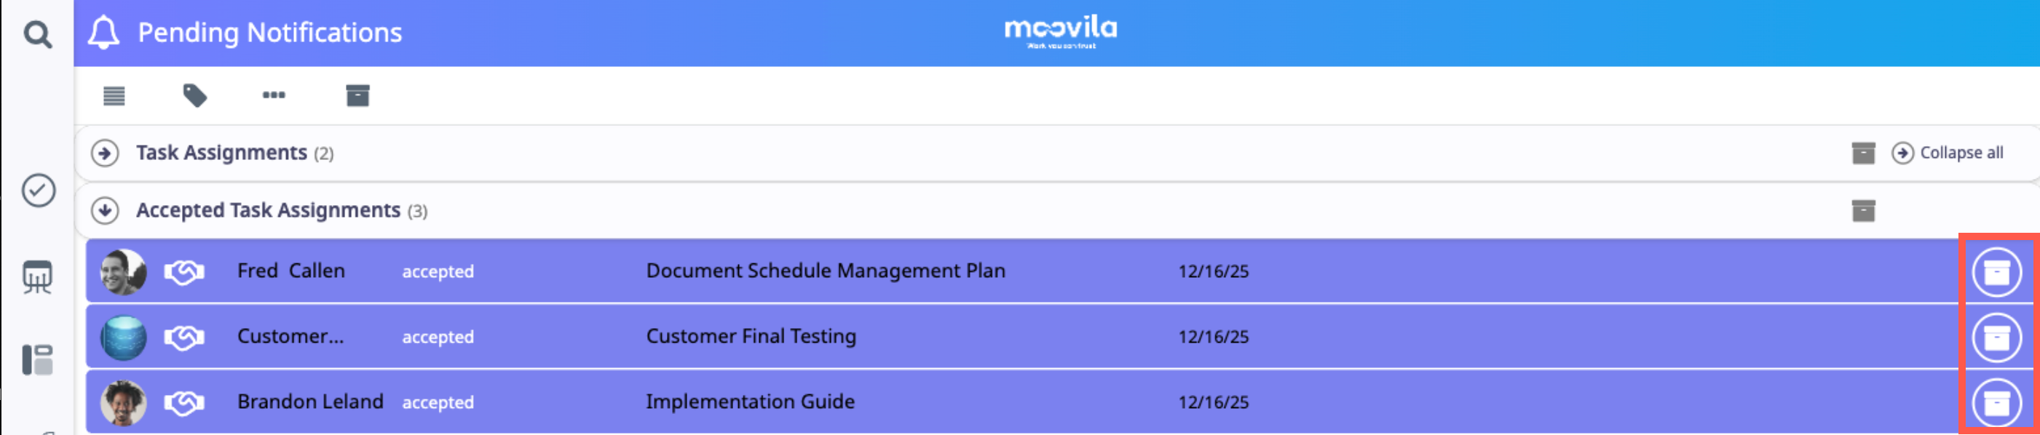
Task: Open the checkmark tasks sidebar icon
Action: (x=38, y=191)
